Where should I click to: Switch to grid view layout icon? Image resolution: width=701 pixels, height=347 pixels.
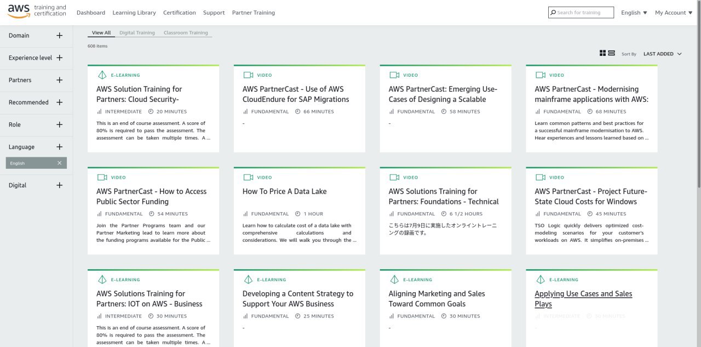coord(603,53)
